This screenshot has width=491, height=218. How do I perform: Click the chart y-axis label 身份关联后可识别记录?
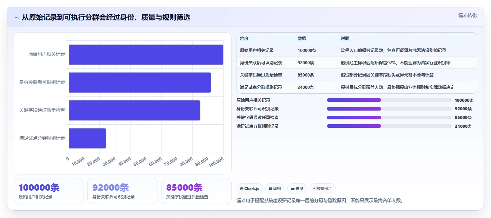click(42, 82)
